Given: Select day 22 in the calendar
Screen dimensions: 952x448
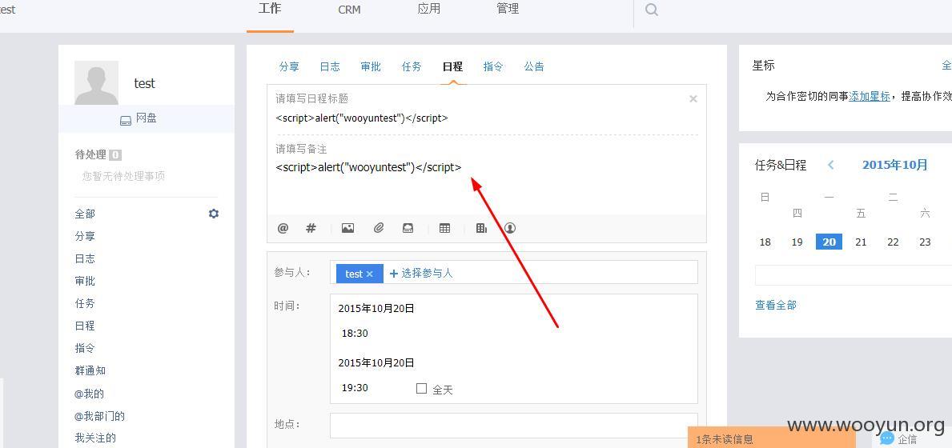Looking at the screenshot, I should [893, 242].
